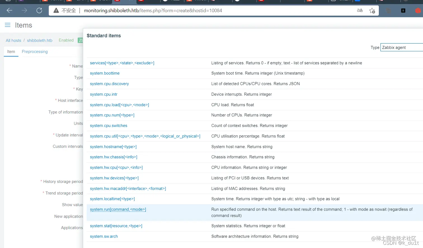Select the system.cpu.discovery key
The width and height of the screenshot is (423, 248).
(109, 84)
